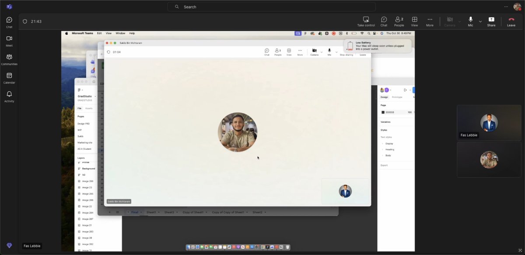The width and height of the screenshot is (525, 255).
Task: Click the self-view thumbnail inside the shared call
Action: click(345, 191)
